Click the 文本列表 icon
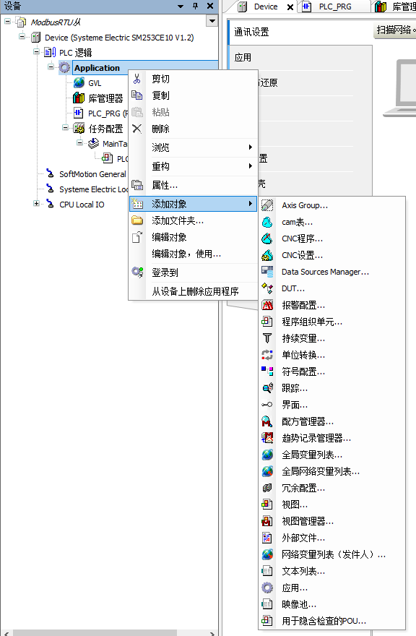 click(x=266, y=571)
